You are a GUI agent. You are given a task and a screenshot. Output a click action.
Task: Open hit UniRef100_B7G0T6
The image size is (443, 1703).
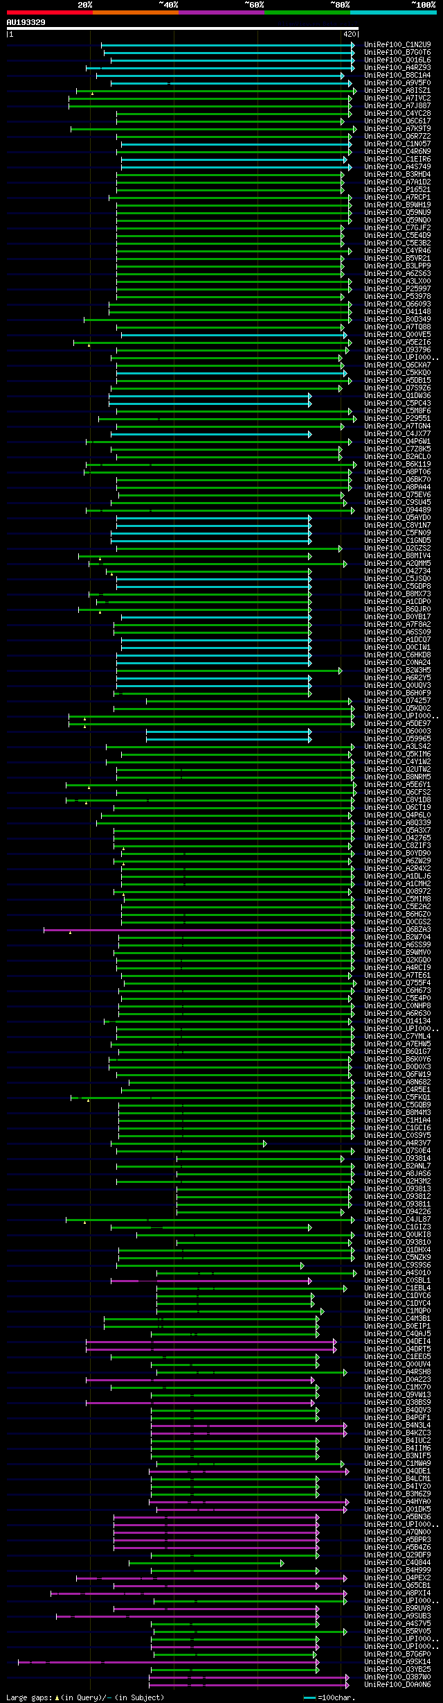[x=397, y=53]
